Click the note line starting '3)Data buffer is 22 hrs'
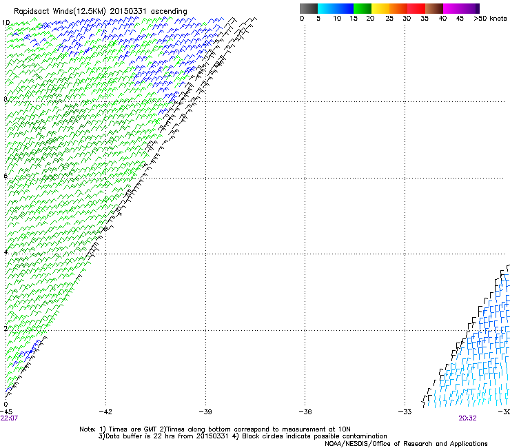Viewport: 510px width, 448px height. (243, 436)
